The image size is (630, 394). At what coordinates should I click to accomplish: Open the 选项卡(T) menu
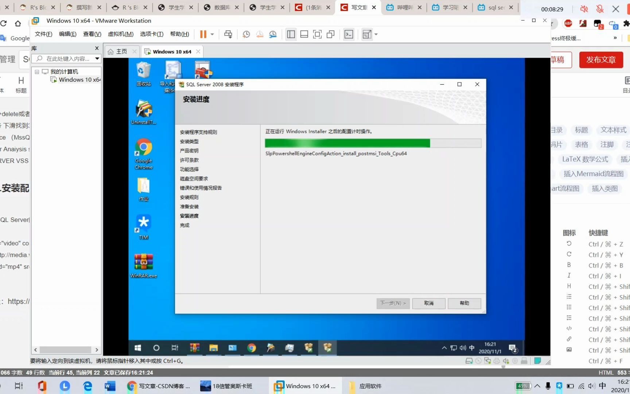pos(152,34)
